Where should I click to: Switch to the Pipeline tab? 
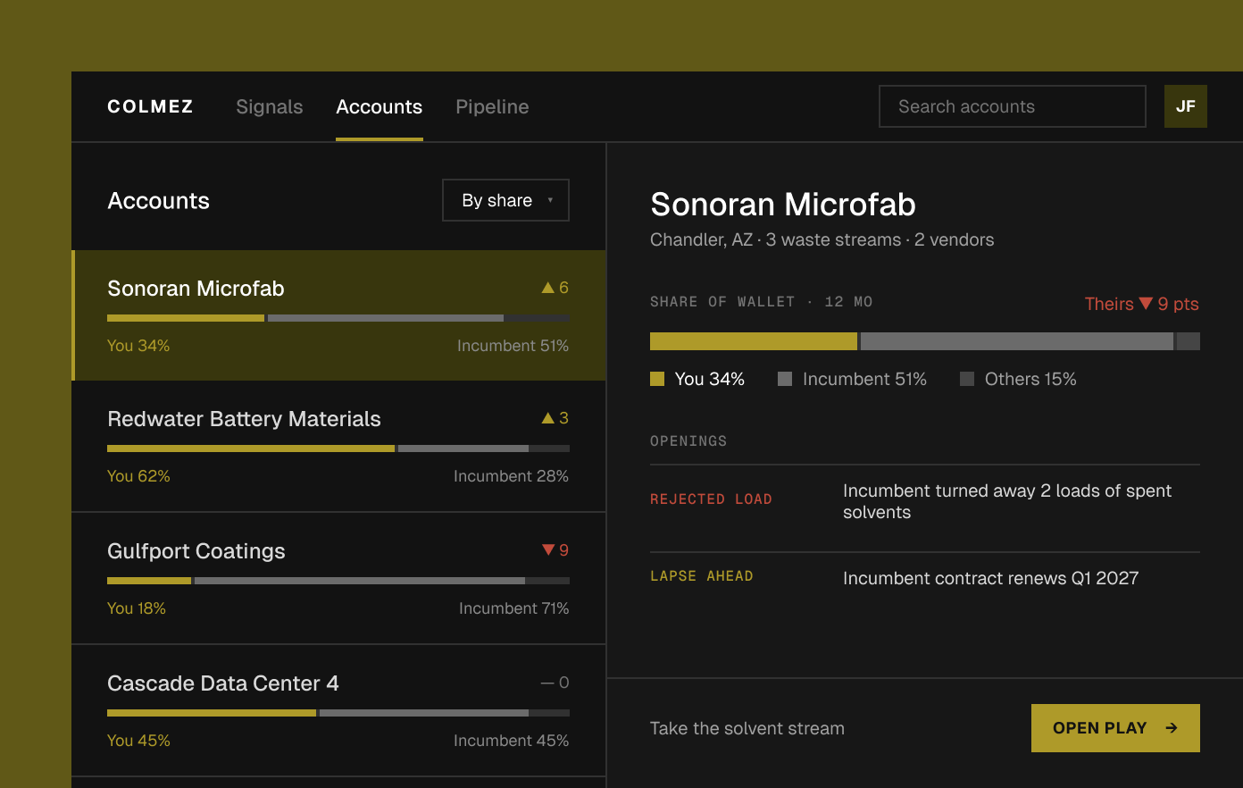tap(492, 106)
